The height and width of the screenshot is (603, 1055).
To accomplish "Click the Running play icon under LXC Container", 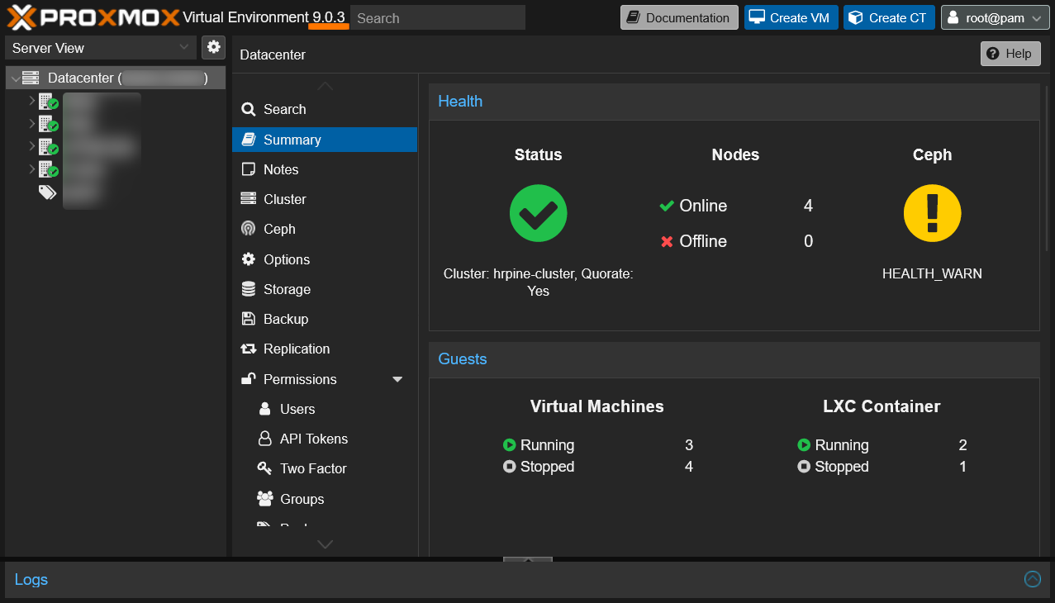I will (804, 445).
